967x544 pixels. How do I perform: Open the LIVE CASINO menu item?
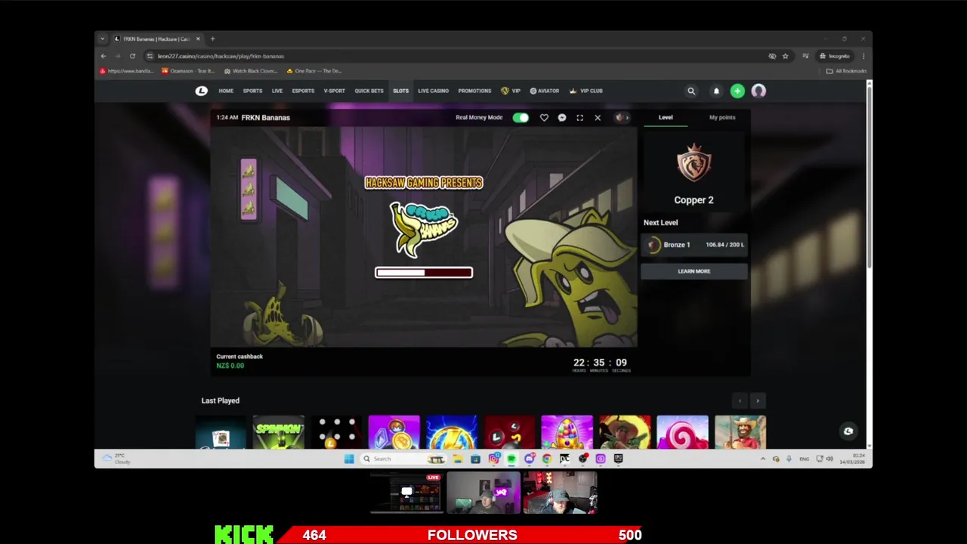point(433,91)
